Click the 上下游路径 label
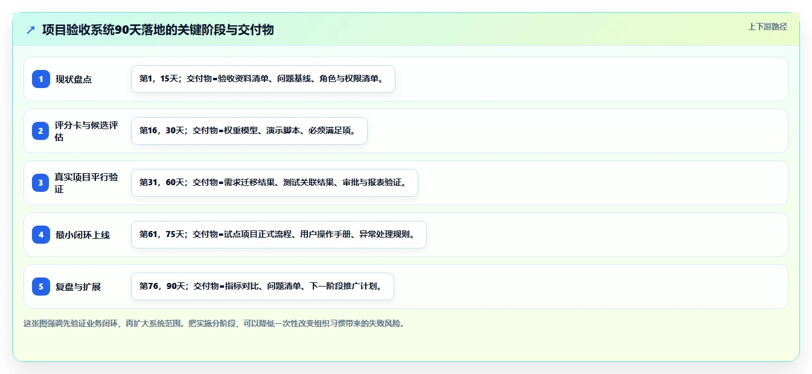This screenshot has height=374, width=812. (767, 27)
